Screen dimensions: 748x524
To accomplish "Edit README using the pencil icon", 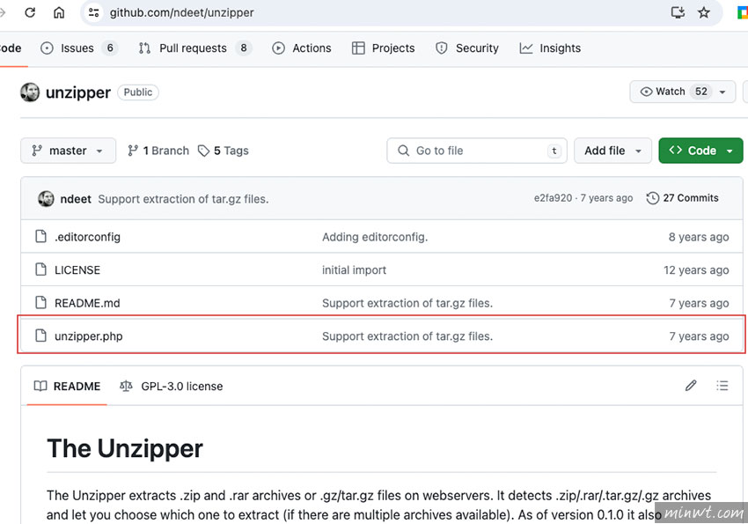I will tap(691, 386).
